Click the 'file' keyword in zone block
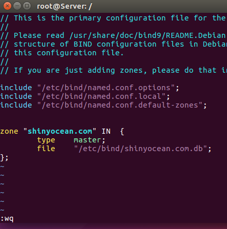Screen dimensions: 227x229 46,149
